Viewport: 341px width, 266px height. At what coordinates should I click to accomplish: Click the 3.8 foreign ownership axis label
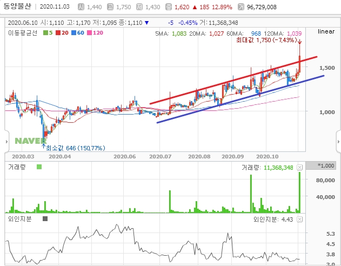331,254
